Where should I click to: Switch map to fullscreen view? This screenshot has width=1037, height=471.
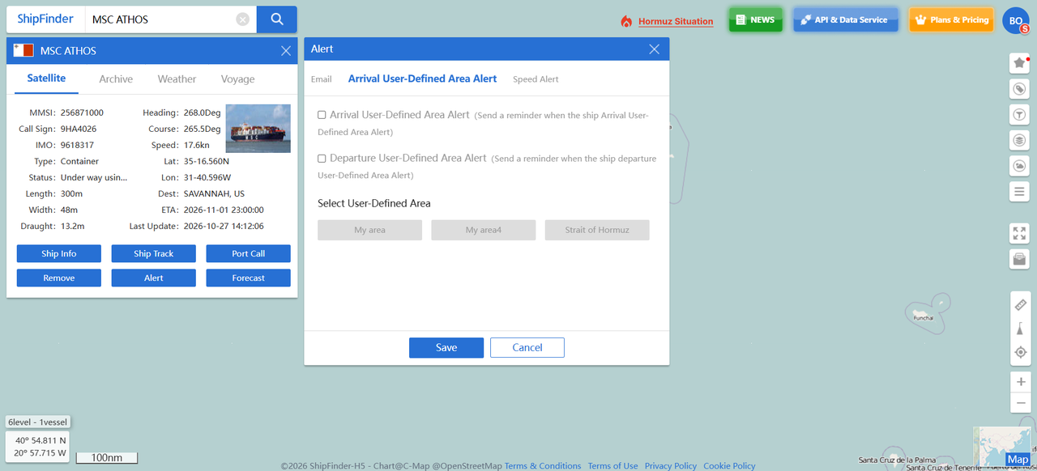point(1019,234)
